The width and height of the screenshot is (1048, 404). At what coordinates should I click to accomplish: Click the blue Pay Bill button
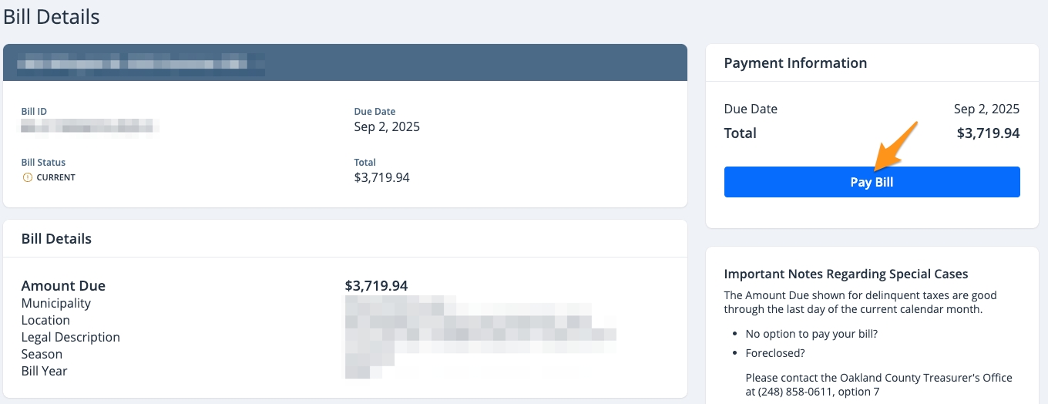tap(872, 182)
